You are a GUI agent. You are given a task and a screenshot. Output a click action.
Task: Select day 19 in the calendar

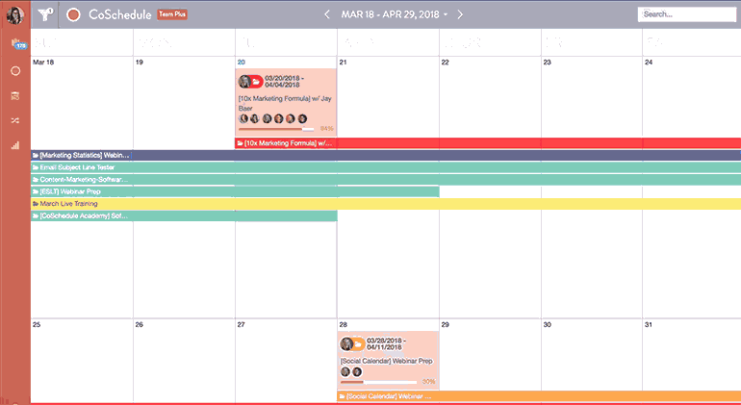point(139,62)
